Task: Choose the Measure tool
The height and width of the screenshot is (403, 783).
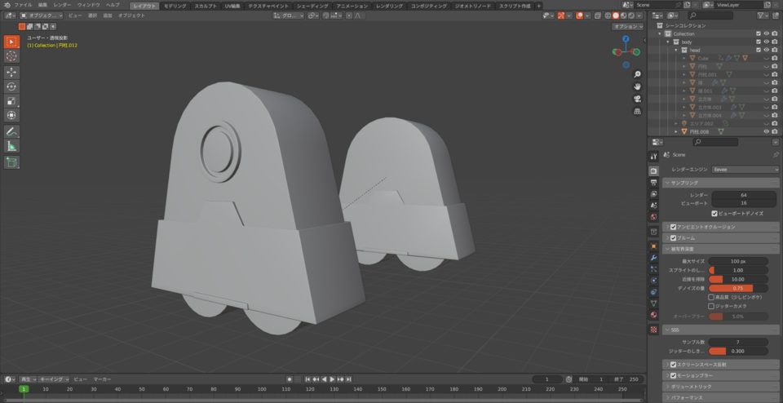Action: coord(11,146)
